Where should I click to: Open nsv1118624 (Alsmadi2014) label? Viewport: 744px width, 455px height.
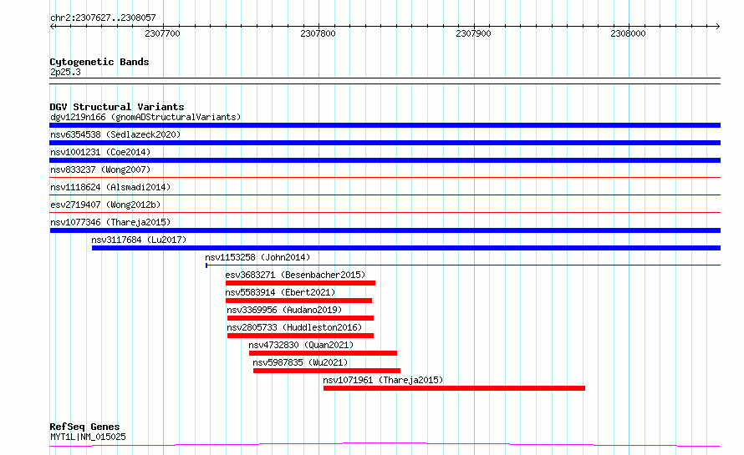[110, 187]
